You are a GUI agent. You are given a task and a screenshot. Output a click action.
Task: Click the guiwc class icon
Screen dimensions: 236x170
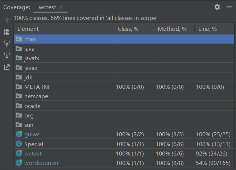pyautogui.click(x=19, y=134)
